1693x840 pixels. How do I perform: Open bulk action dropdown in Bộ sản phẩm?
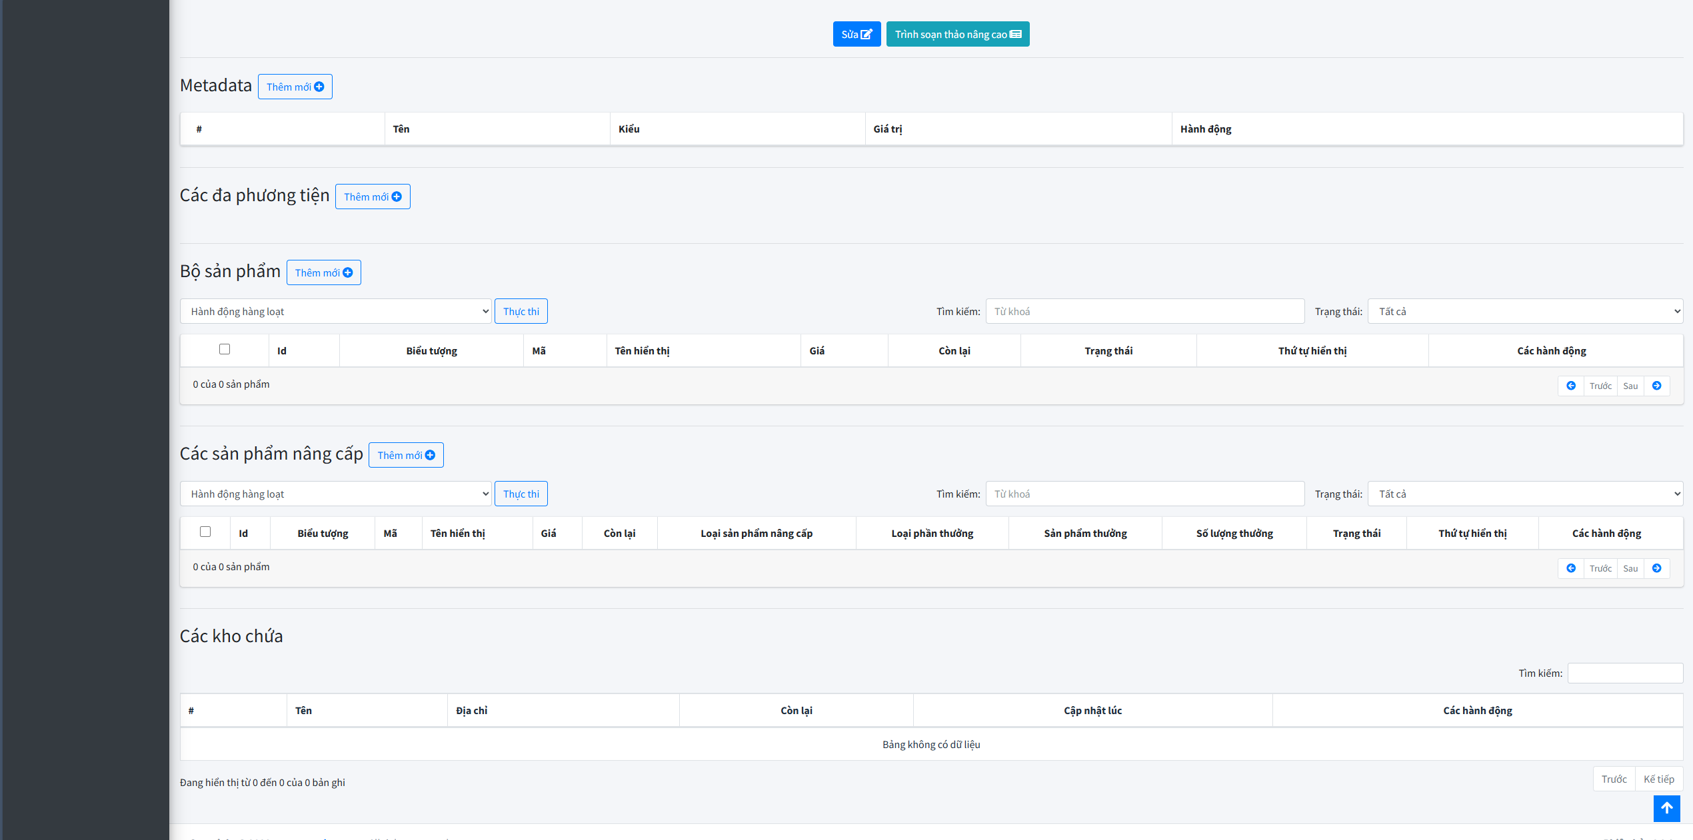[x=335, y=311]
